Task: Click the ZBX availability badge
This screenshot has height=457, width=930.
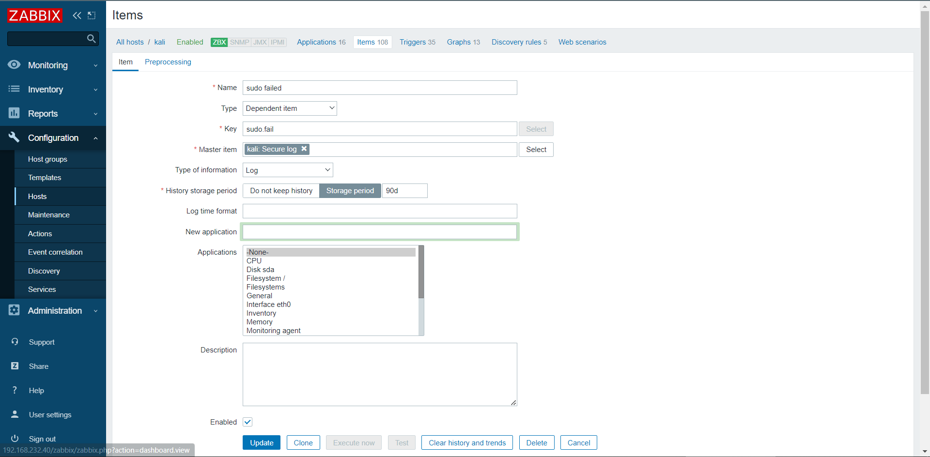Action: (x=219, y=42)
